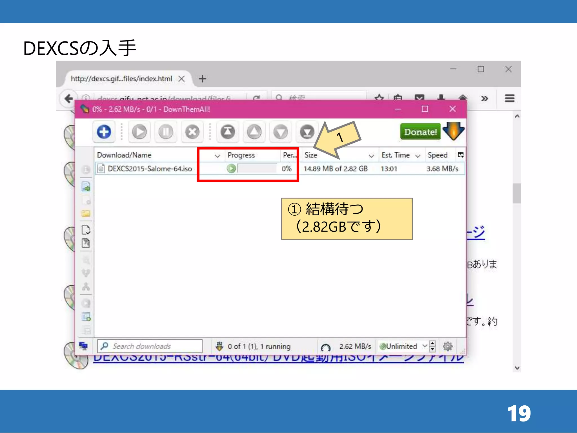Click the Cancel download X button

pos(192,132)
